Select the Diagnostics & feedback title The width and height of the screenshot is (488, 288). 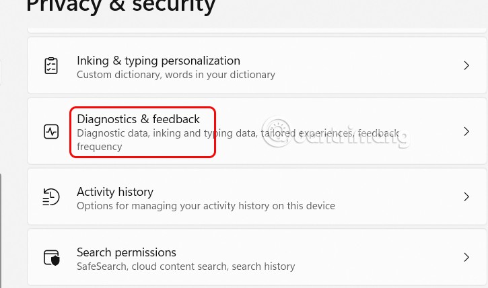(138, 119)
